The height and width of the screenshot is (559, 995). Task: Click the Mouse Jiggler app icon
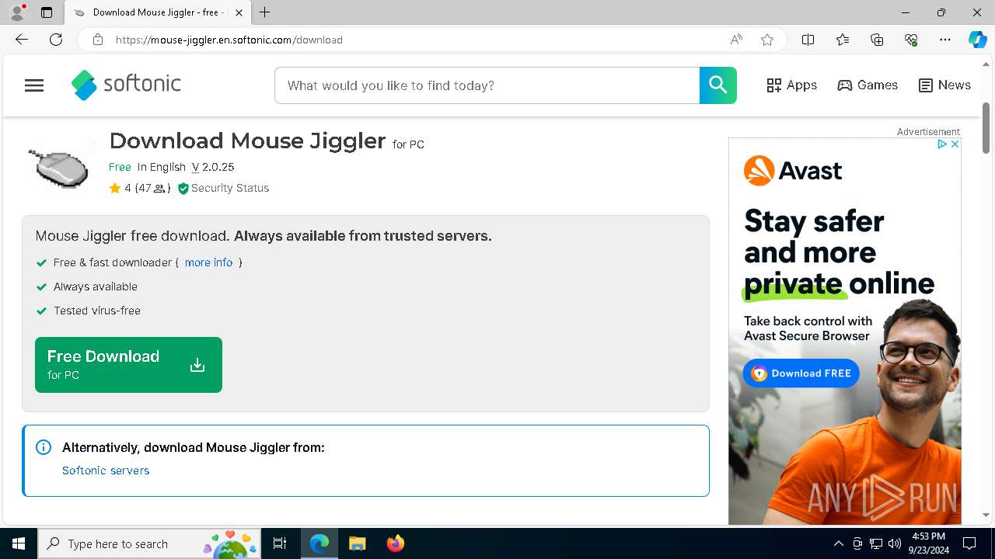click(58, 165)
